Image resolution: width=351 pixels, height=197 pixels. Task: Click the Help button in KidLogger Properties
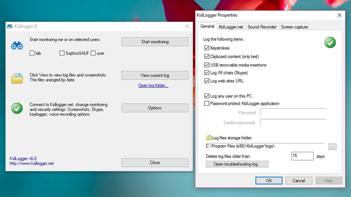pyautogui.click(x=329, y=181)
